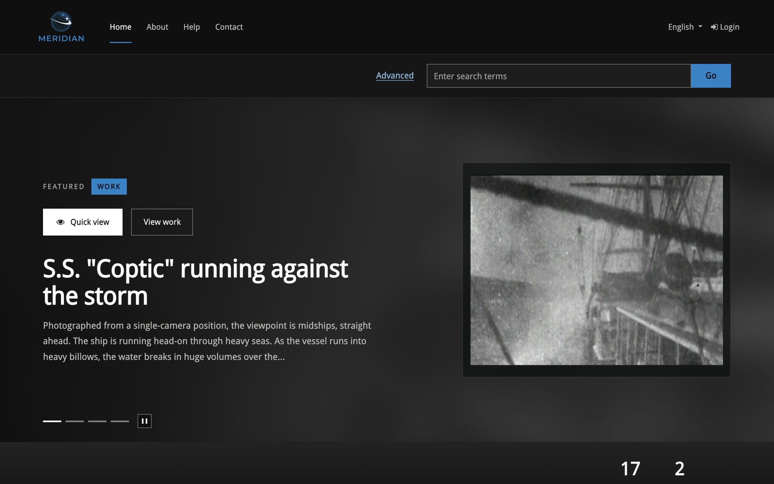The image size is (774, 484).
Task: Click the Go search button
Action: point(711,76)
